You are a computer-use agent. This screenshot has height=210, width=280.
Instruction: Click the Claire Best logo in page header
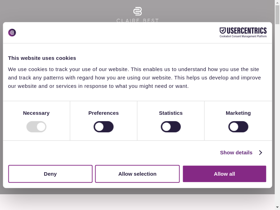point(138,14)
